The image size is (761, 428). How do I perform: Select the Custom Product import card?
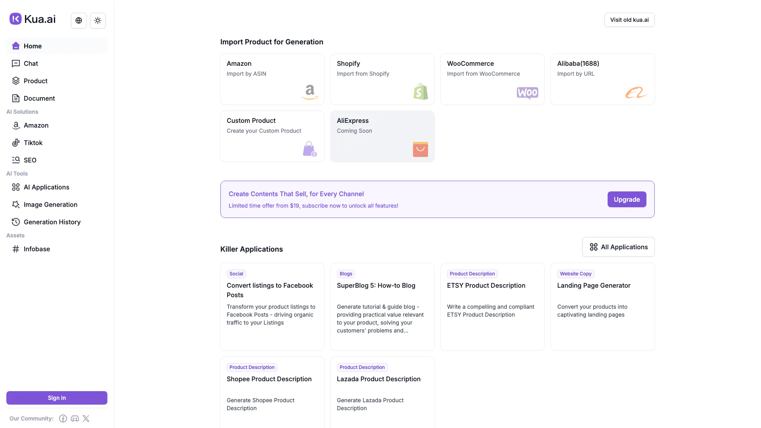[272, 136]
